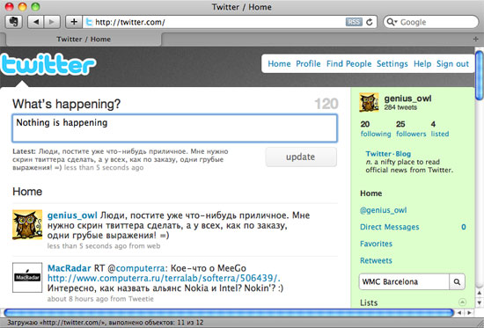Open the MacRadar avatar in the timeline
The height and width of the screenshot is (328, 484).
click(27, 277)
